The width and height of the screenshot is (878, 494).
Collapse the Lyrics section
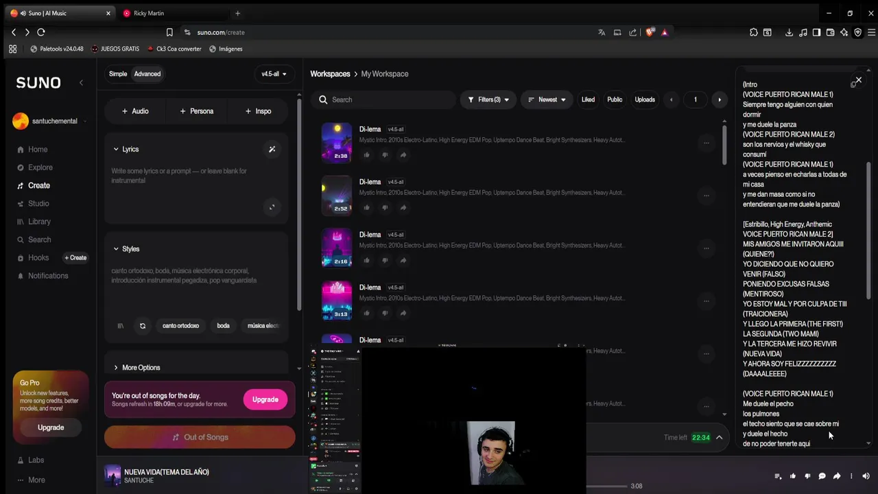126,149
